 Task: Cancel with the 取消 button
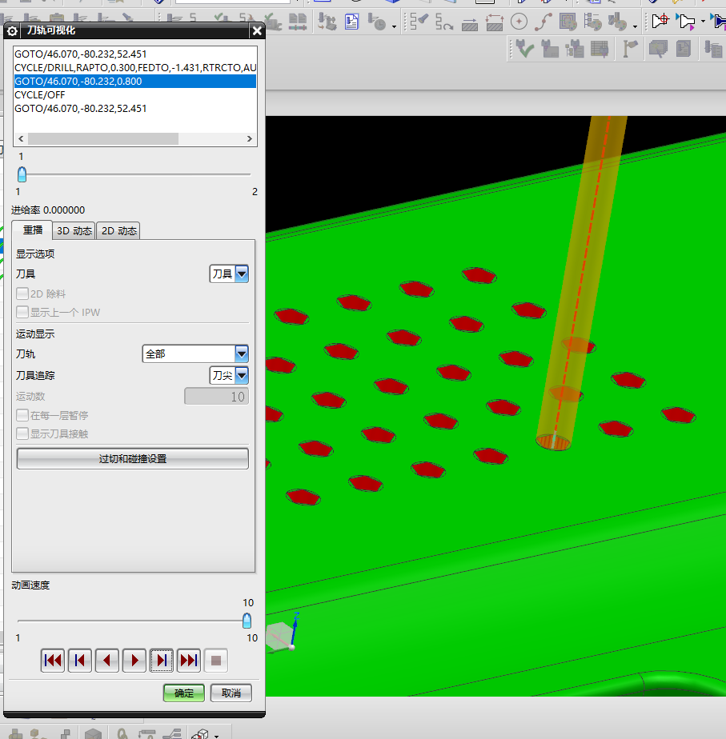click(231, 693)
